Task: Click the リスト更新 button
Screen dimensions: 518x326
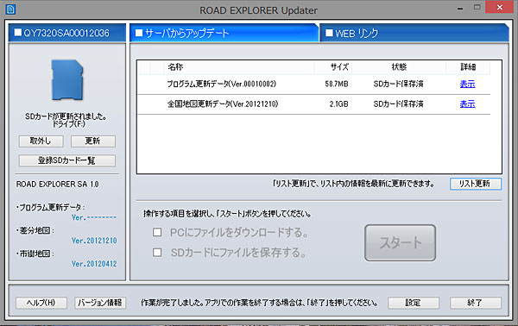Action: click(476, 184)
